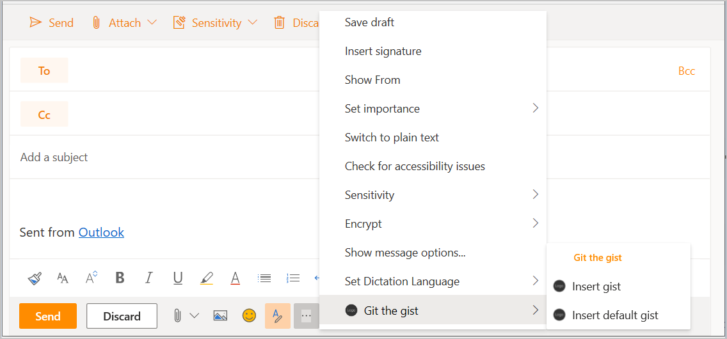Click the Attach paperclip icon in top toolbar

pos(97,22)
